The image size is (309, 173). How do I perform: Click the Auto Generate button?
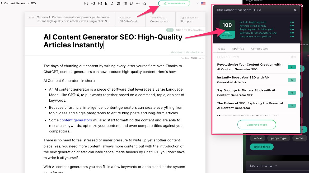click(x=174, y=3)
